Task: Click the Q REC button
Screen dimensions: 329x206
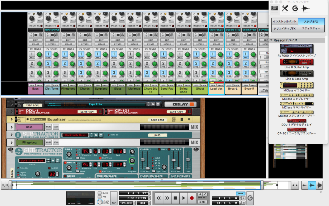Action: pos(203,202)
